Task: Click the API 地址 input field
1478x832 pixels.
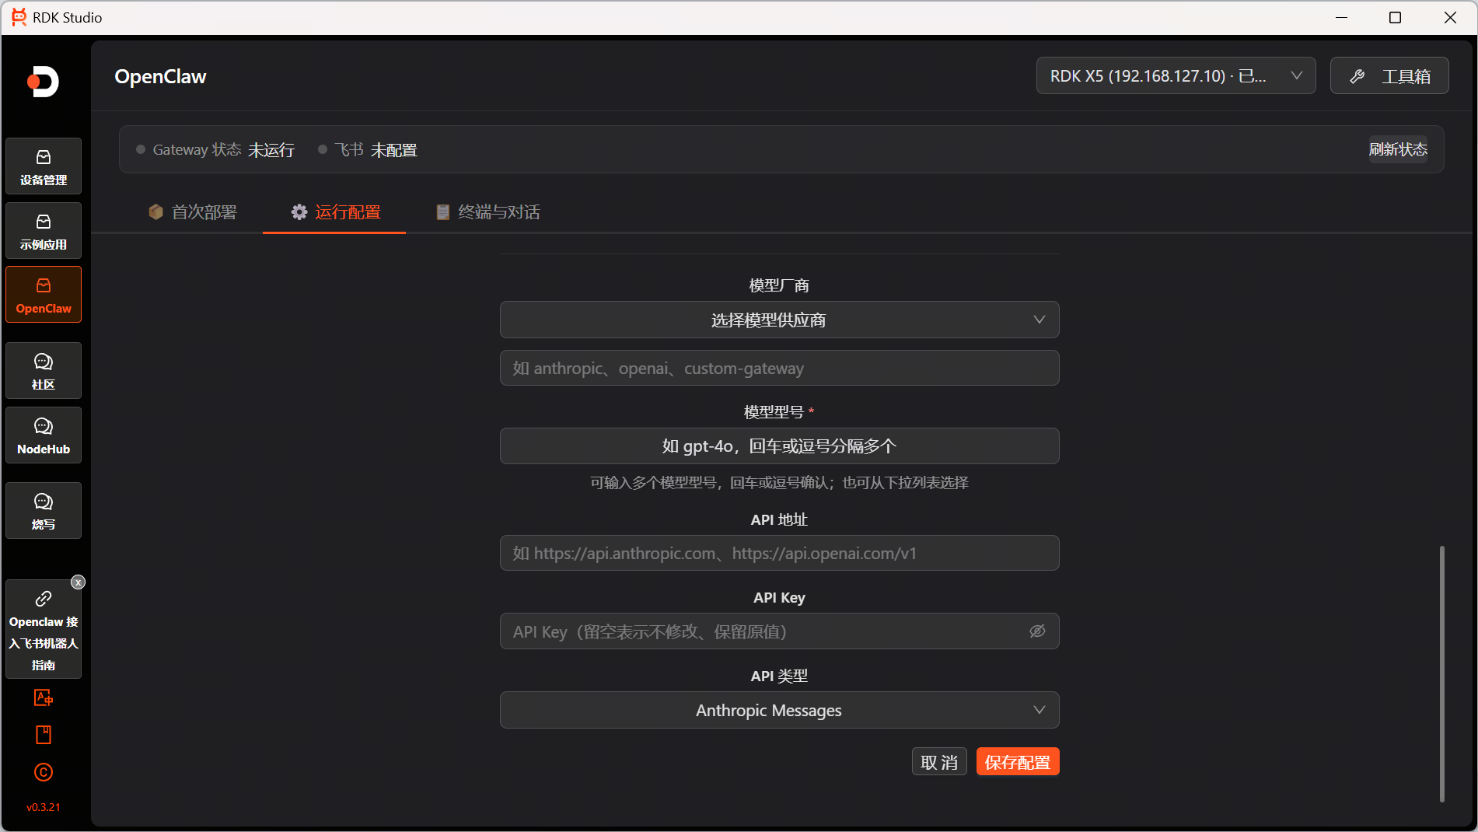Action: click(x=779, y=554)
